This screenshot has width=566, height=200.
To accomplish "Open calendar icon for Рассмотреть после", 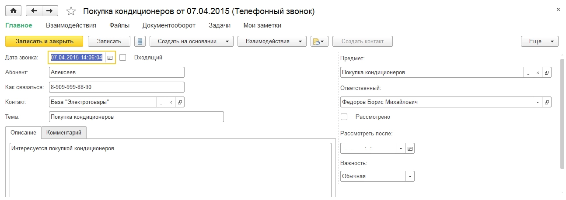I will (x=410, y=148).
